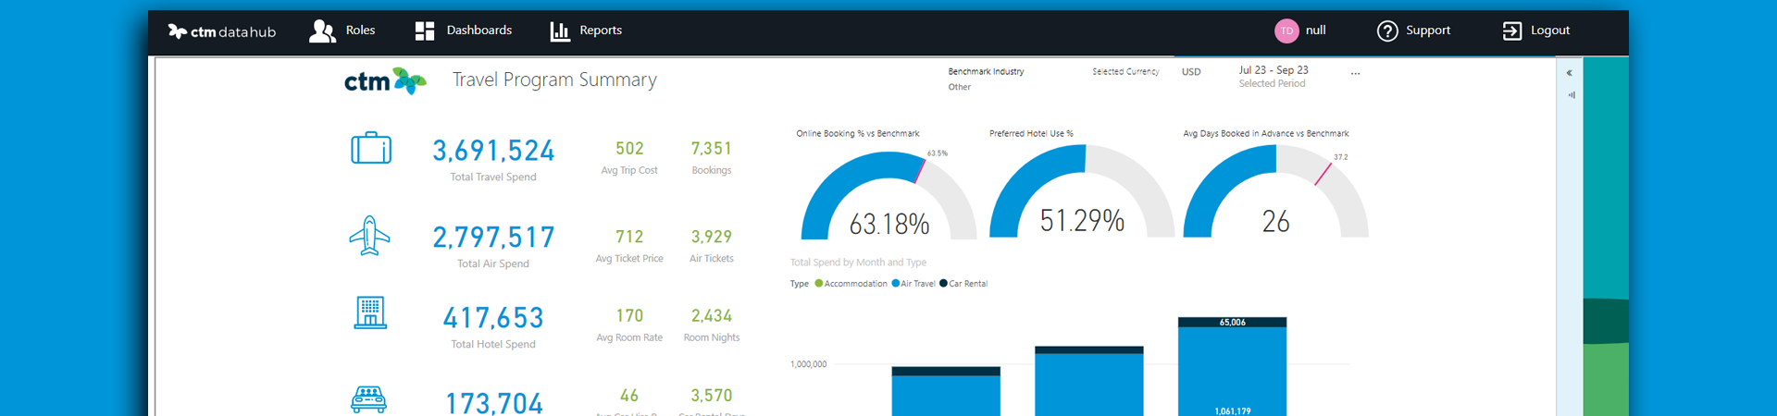Click the null username label
Image resolution: width=1777 pixels, height=416 pixels.
(1315, 31)
